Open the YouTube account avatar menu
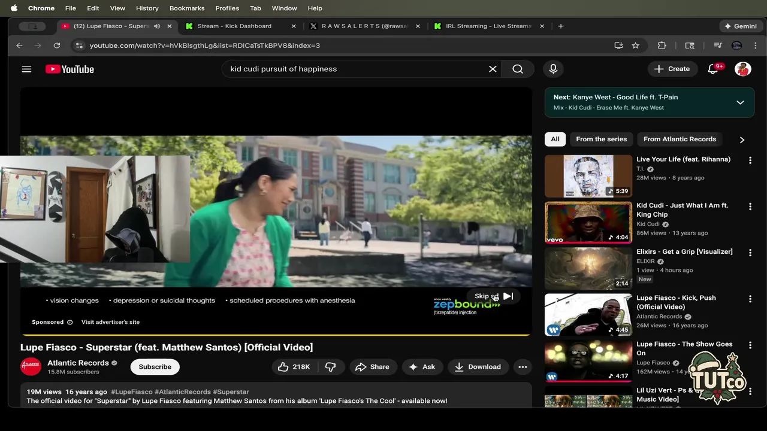Viewport: 767px width, 431px height. pos(743,69)
